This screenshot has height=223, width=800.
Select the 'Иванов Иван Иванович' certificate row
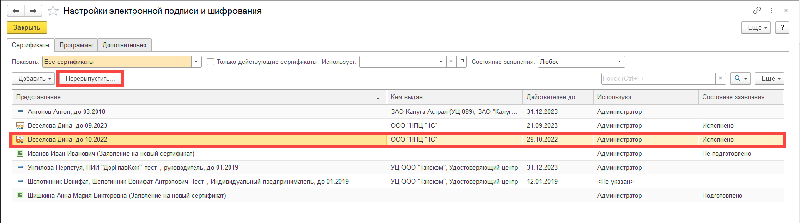[x=111, y=153]
